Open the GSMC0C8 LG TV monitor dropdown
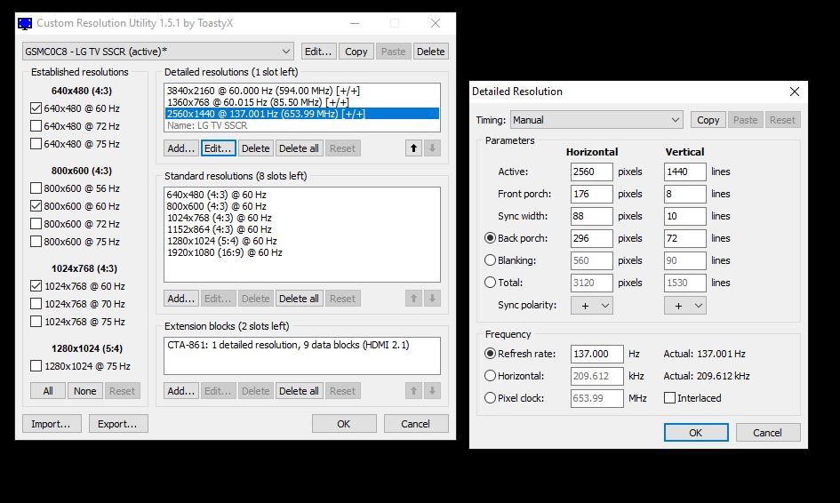840x503 pixels. pos(158,52)
